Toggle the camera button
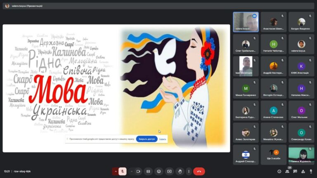This screenshot has height=178, width=317. click(x=138, y=171)
